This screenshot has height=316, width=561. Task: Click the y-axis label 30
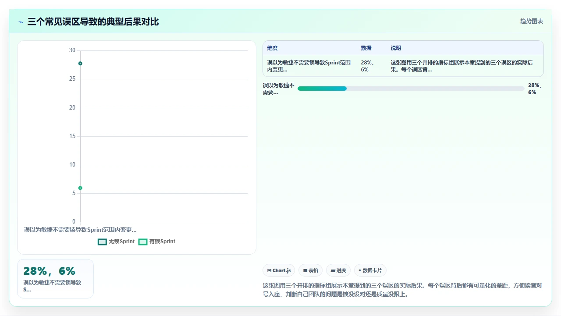72,50
